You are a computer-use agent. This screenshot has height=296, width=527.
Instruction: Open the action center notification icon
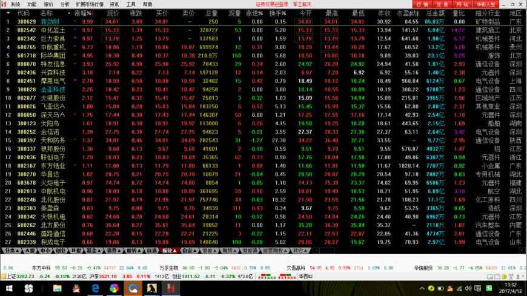(x=478, y=288)
